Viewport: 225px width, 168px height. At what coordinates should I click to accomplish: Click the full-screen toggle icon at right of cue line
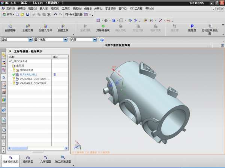click(x=222, y=45)
